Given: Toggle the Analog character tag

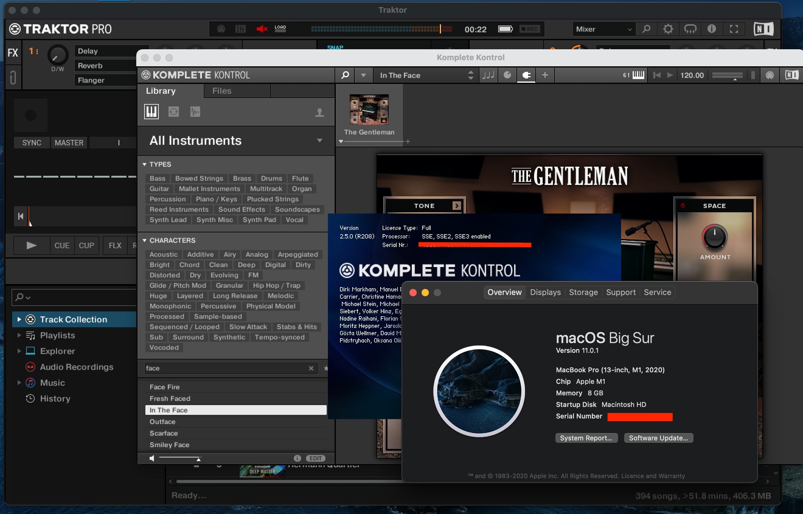Looking at the screenshot, I should 257,255.
